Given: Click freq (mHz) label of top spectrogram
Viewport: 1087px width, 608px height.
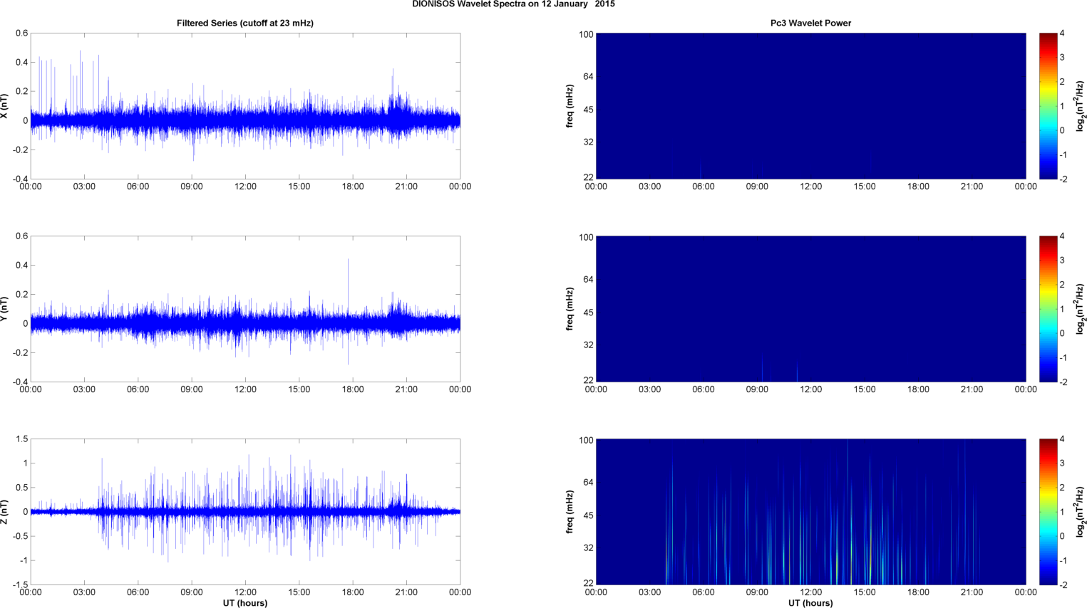Looking at the screenshot, I should coord(570,106).
